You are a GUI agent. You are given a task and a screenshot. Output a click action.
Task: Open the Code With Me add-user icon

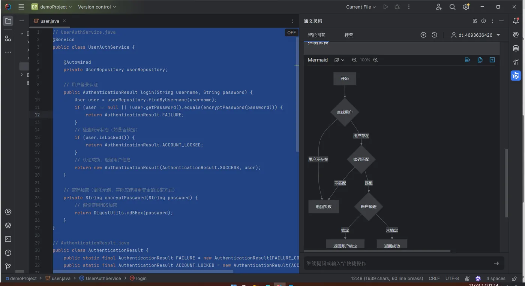point(439,7)
